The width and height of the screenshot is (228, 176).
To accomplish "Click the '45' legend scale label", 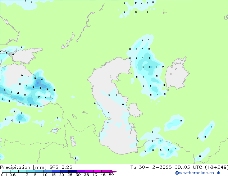I will [x=103, y=175].
